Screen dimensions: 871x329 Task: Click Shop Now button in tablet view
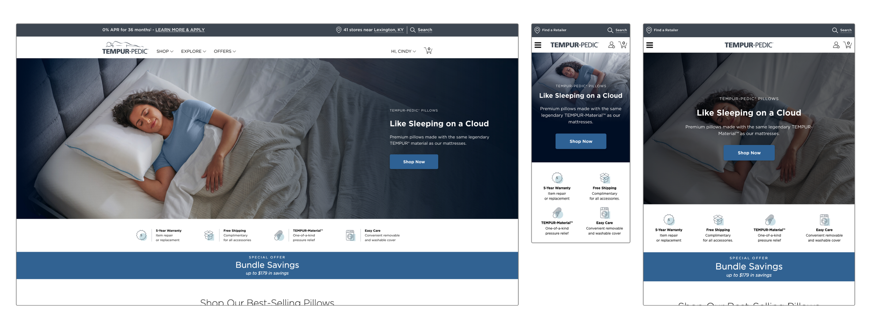tap(749, 153)
